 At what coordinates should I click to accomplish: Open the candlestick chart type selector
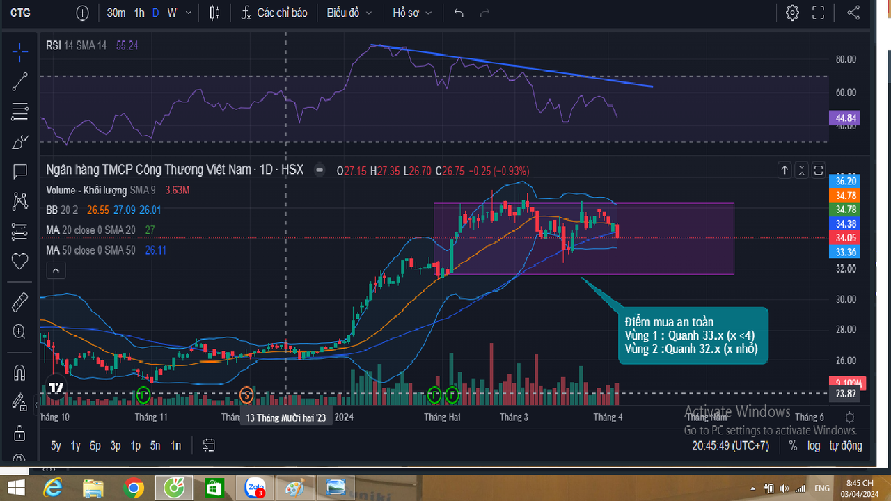tap(214, 13)
